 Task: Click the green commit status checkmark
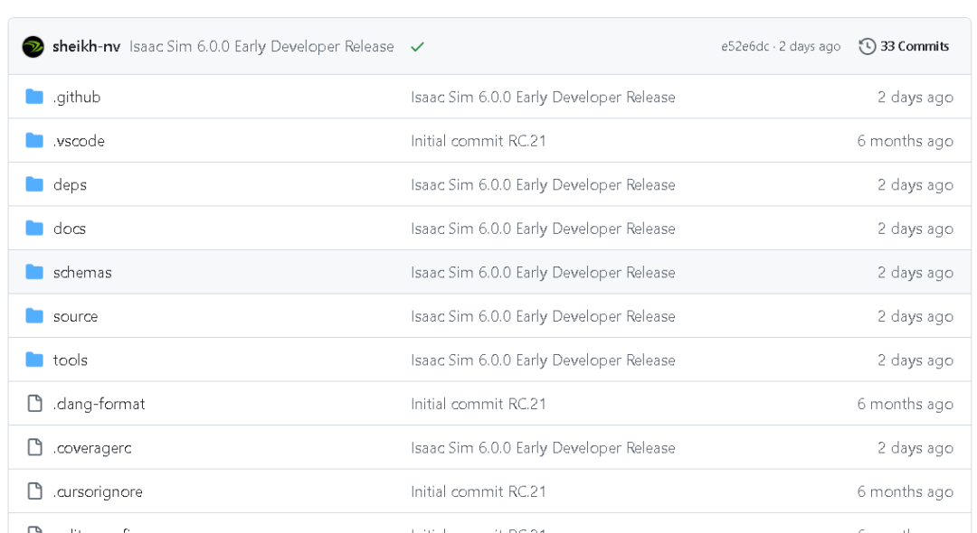[x=417, y=46]
